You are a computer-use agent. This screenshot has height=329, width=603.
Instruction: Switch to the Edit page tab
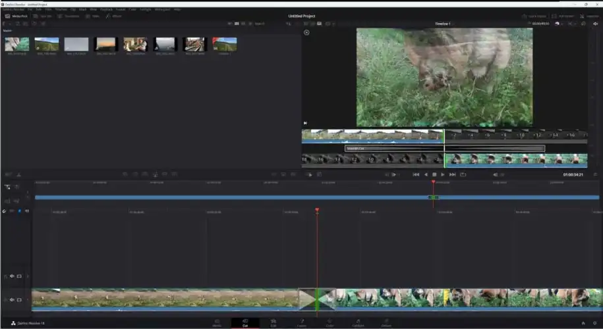[x=273, y=322]
